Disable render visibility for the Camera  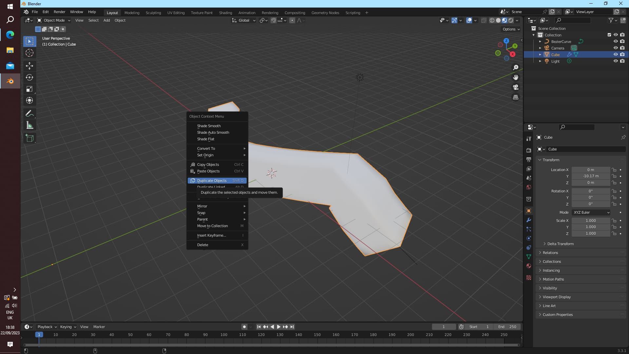pyautogui.click(x=622, y=48)
